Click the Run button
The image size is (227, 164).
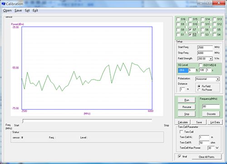click(187, 100)
